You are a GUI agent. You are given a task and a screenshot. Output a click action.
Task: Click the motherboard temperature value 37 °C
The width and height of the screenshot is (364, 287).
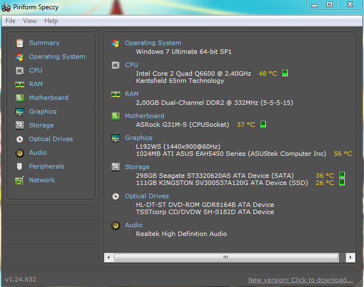[246, 125]
